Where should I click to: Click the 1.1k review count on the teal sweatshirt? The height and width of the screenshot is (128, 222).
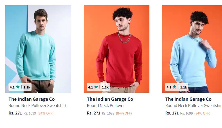(27, 87)
